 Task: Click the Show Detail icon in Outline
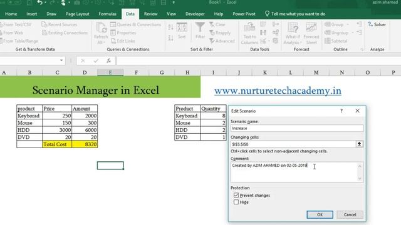tap(359, 24)
